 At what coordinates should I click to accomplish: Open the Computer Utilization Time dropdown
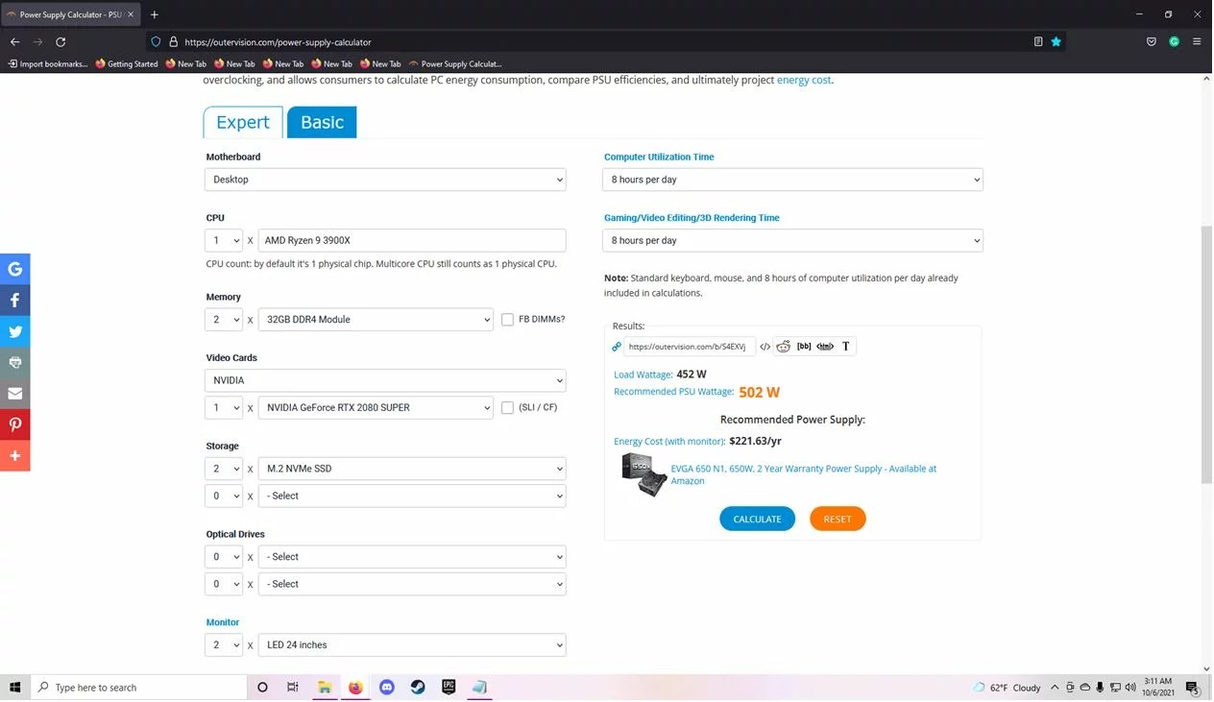(792, 180)
